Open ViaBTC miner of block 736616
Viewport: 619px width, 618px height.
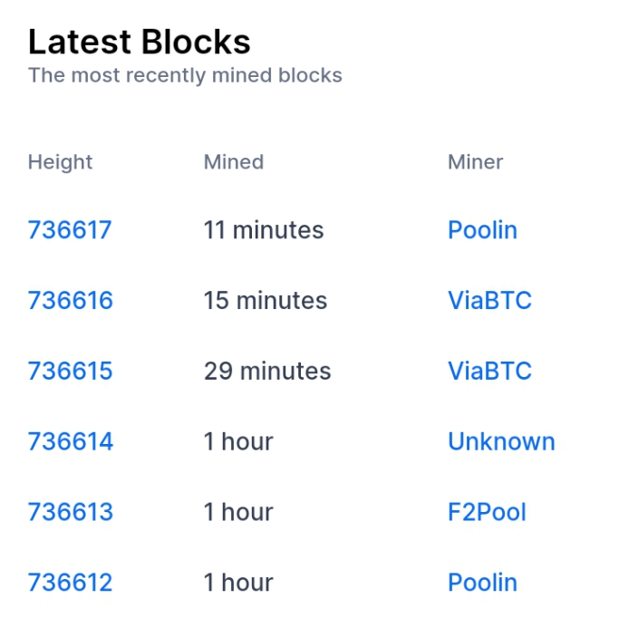click(490, 301)
